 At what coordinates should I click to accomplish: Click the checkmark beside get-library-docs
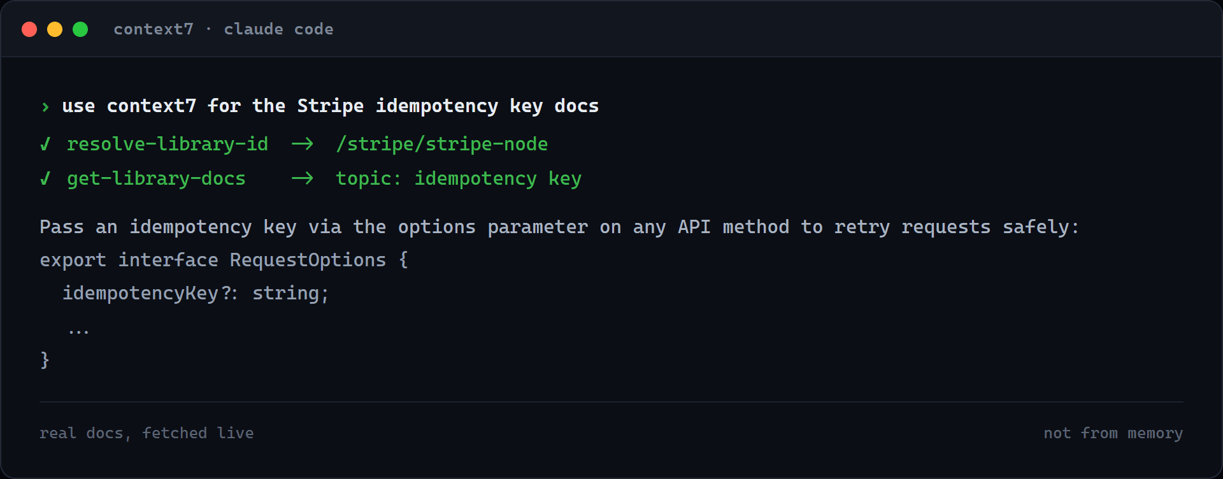(45, 179)
